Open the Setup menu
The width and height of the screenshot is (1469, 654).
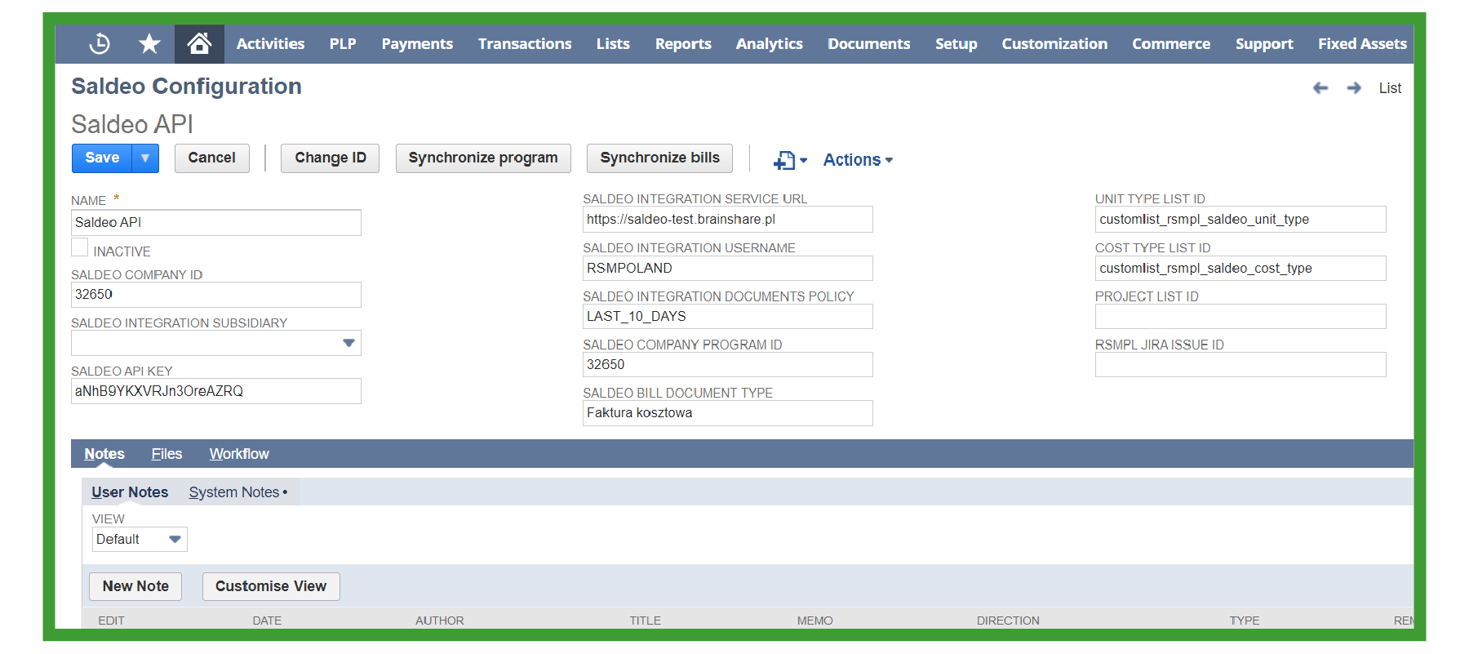[956, 44]
